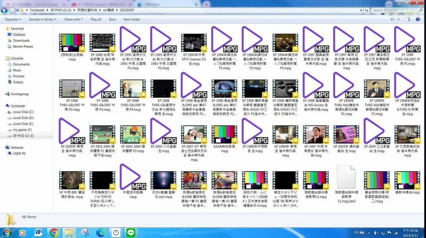Open the Organize dropdown
This screenshot has height=238, width=426.
12,19
